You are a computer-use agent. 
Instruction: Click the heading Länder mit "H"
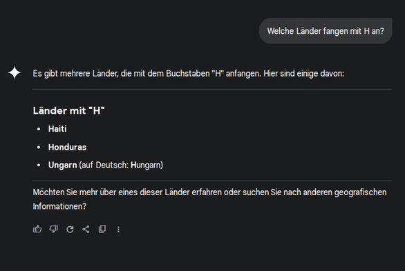point(68,110)
